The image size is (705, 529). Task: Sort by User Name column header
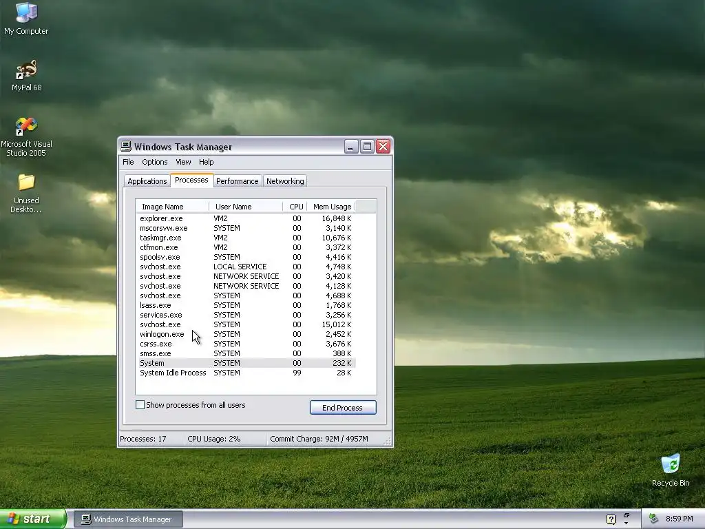click(x=246, y=207)
